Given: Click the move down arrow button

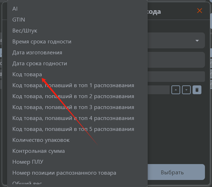Looking at the screenshot, I should tap(186, 90).
